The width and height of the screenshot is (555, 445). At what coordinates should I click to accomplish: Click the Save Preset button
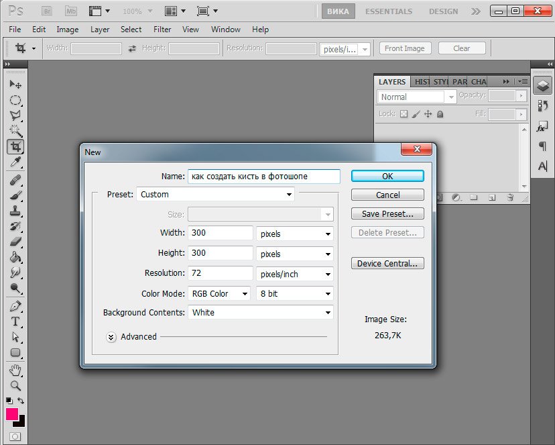(x=387, y=213)
